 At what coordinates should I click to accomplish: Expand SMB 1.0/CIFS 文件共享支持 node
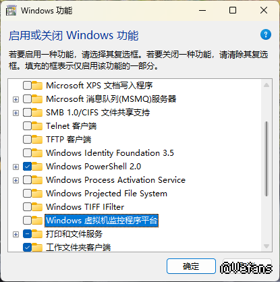click(x=16, y=113)
